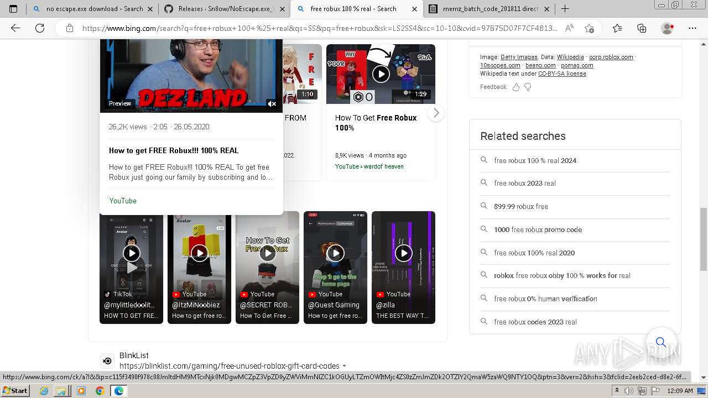The height and width of the screenshot is (398, 708).
Task: Add this page to favorites
Action: point(589,28)
